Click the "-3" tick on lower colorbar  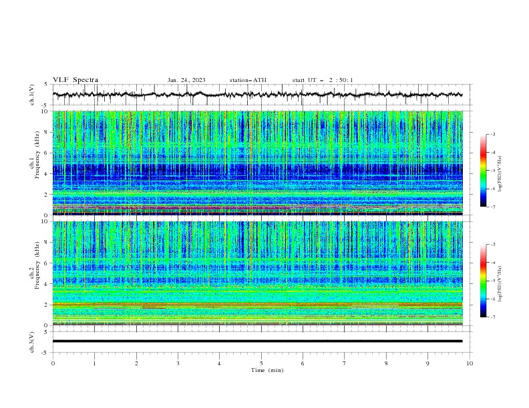493,245
